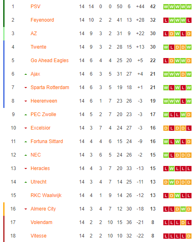Click PSV's last green W form badge
Screen dimensions: 196x242
pyautogui.click(x=189, y=7)
